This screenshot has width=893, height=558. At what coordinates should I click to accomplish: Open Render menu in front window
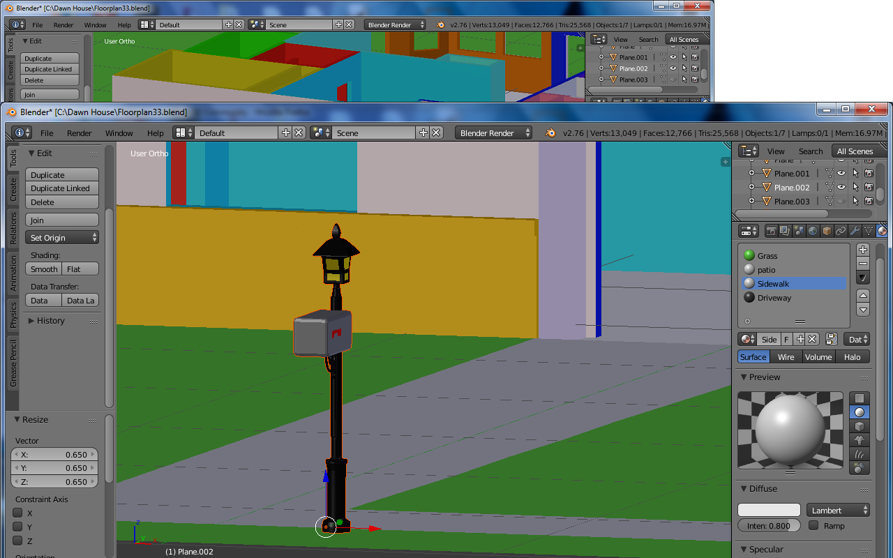coord(80,133)
